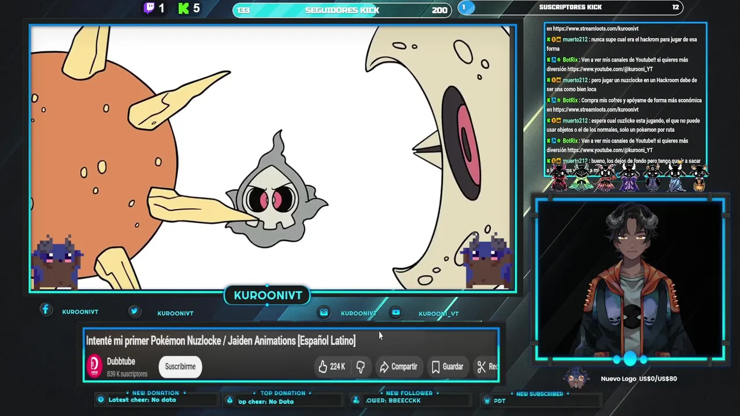Click the Nuevo Logo goal mascot icon
The image size is (740, 416).
576,378
